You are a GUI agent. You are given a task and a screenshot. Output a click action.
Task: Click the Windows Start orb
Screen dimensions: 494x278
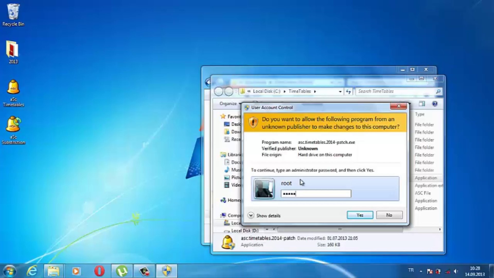pos(10,271)
